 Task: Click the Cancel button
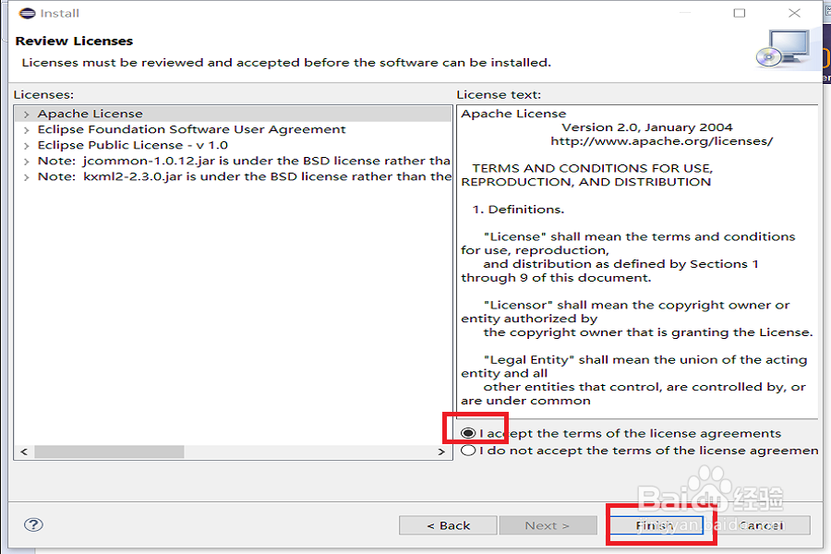pyautogui.click(x=761, y=525)
